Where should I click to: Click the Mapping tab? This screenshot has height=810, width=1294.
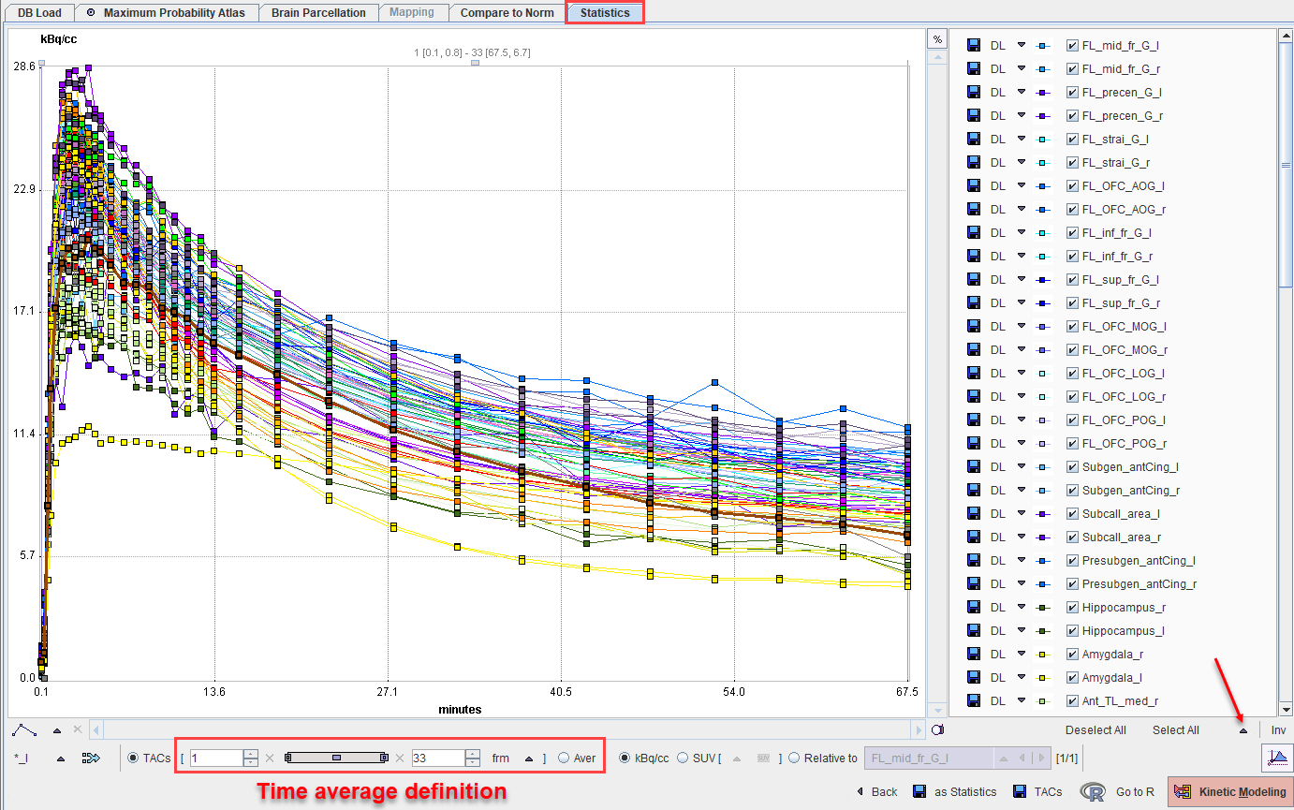412,13
